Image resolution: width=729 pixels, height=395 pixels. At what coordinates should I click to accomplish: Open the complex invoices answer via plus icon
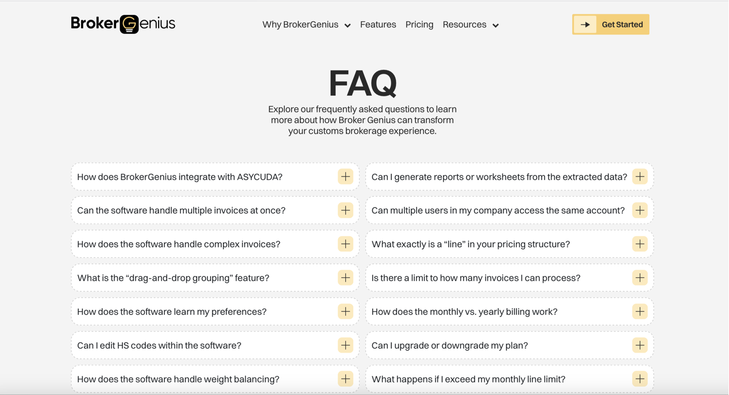(345, 244)
